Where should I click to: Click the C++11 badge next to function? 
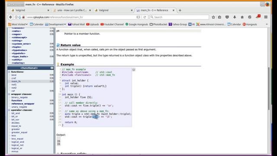(52, 101)
